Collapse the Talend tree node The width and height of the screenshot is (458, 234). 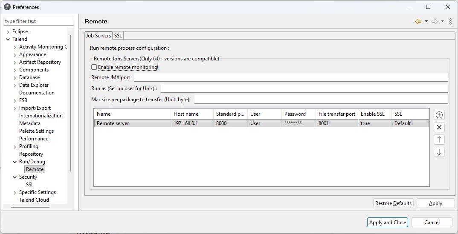tap(8, 39)
